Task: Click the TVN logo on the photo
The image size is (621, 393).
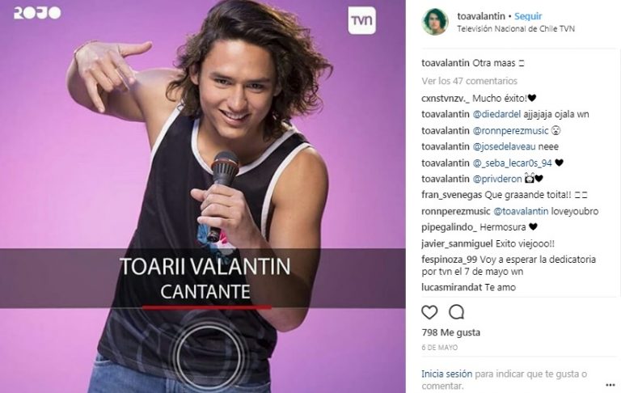Action: click(362, 20)
